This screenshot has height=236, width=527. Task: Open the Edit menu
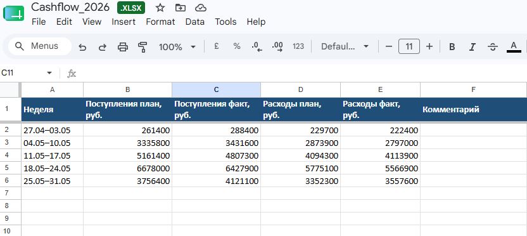coord(64,22)
